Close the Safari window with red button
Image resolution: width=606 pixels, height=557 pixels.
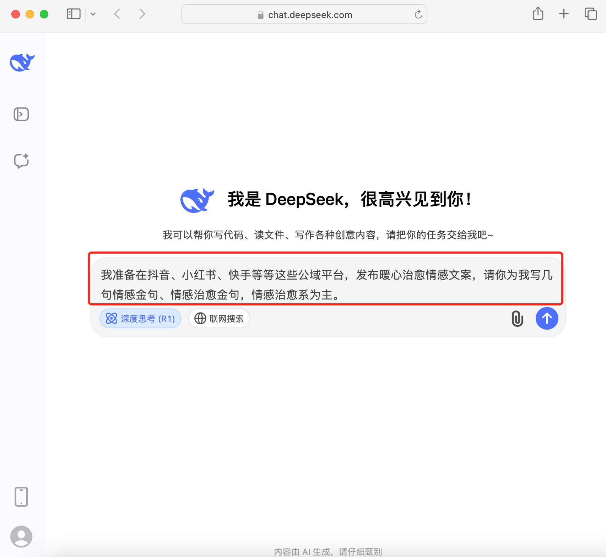pos(16,14)
